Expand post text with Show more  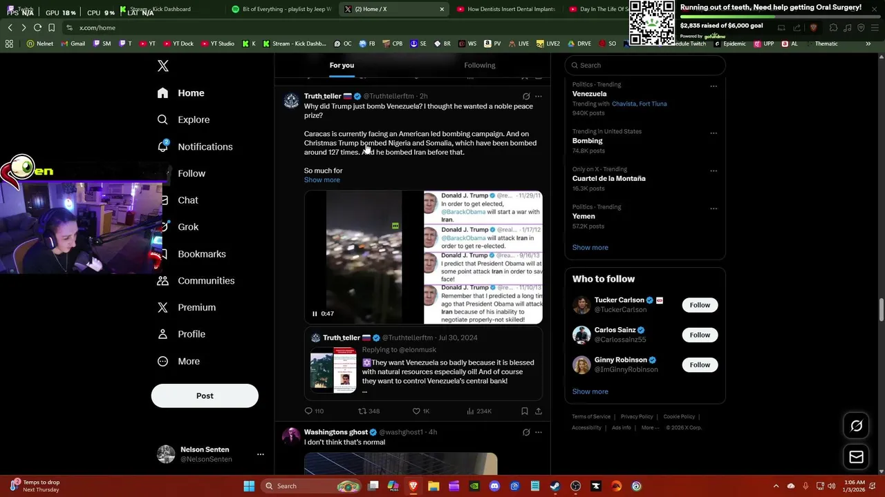pos(322,179)
